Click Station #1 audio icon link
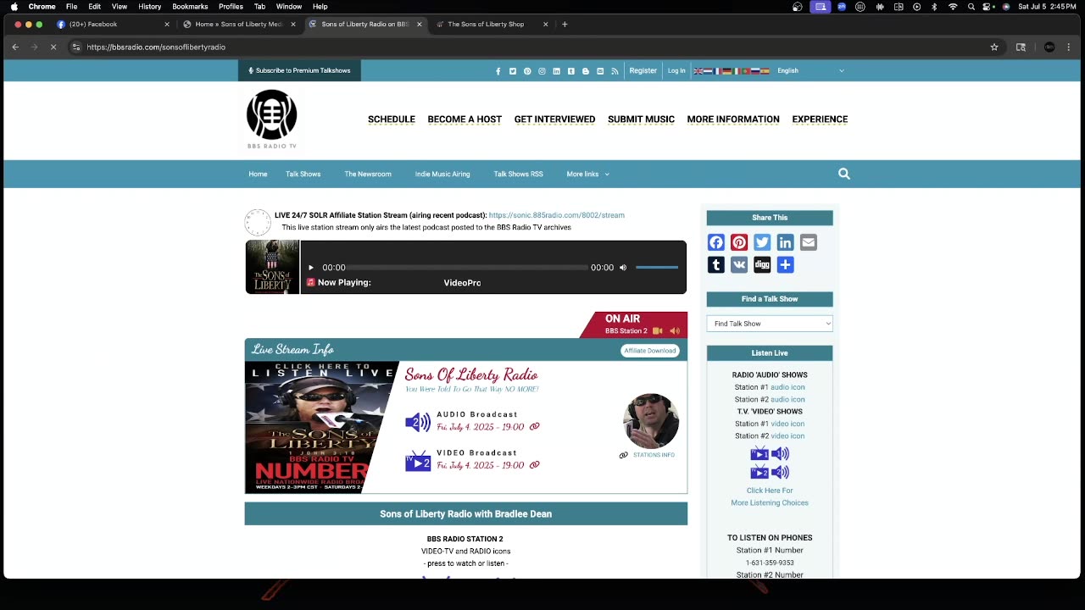 pyautogui.click(x=787, y=387)
